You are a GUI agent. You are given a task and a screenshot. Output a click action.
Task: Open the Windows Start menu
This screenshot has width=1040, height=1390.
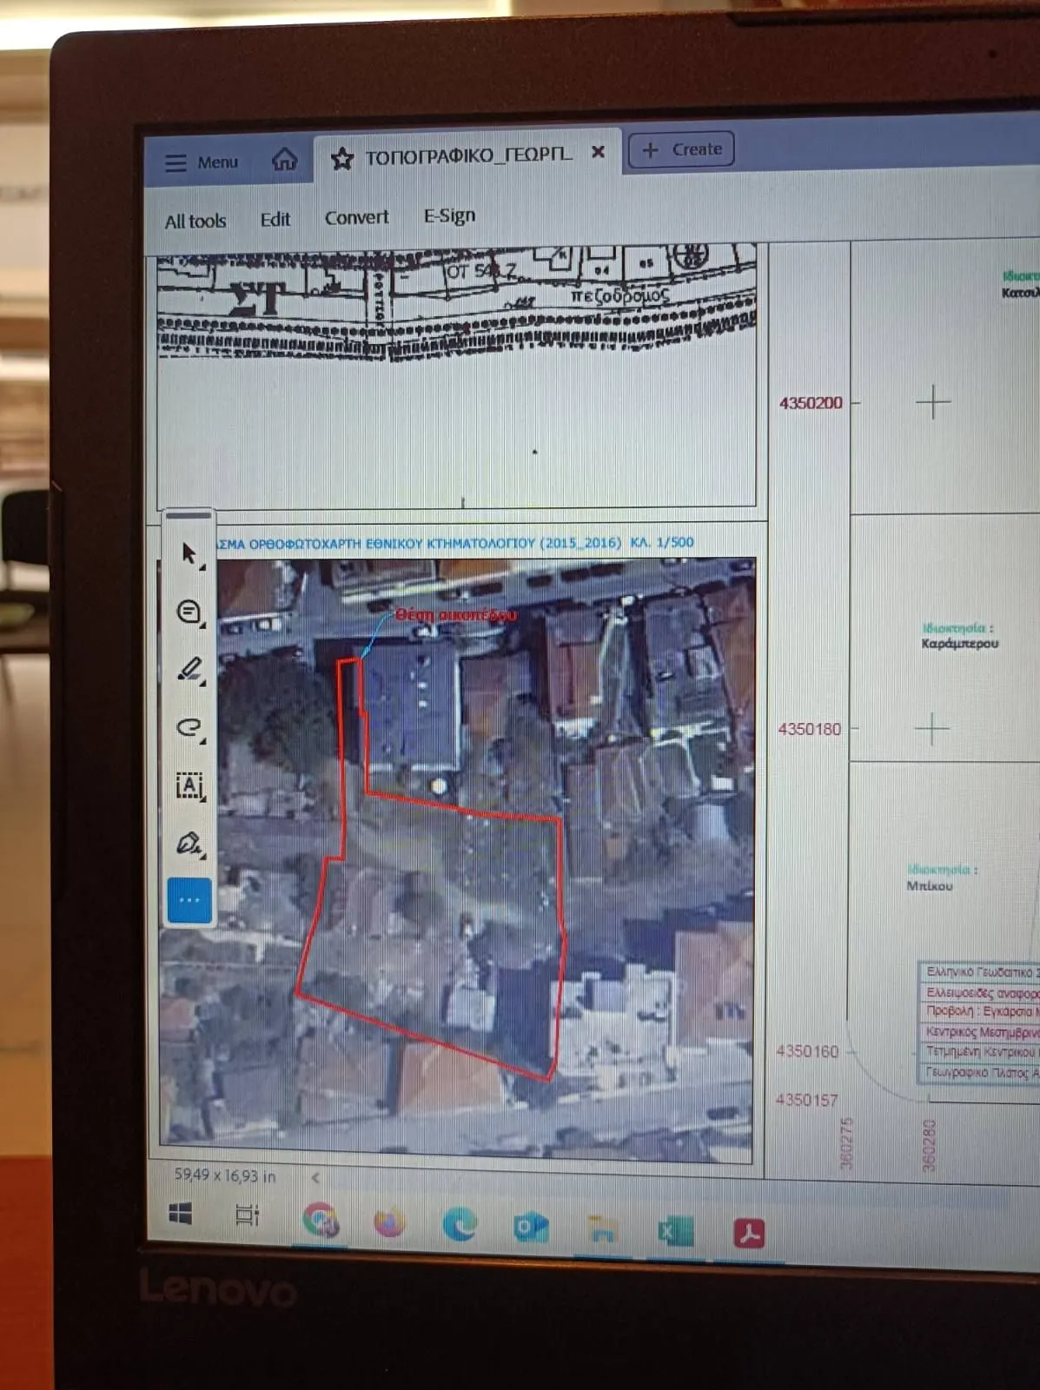(x=181, y=1215)
